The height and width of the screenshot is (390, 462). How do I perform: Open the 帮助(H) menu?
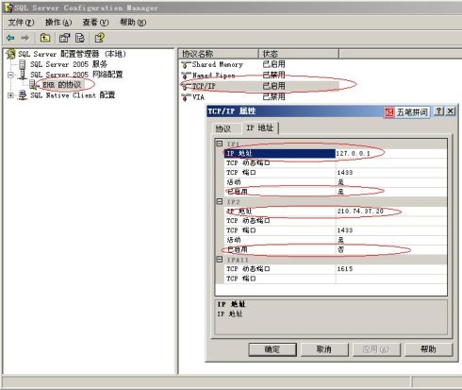[x=133, y=23]
